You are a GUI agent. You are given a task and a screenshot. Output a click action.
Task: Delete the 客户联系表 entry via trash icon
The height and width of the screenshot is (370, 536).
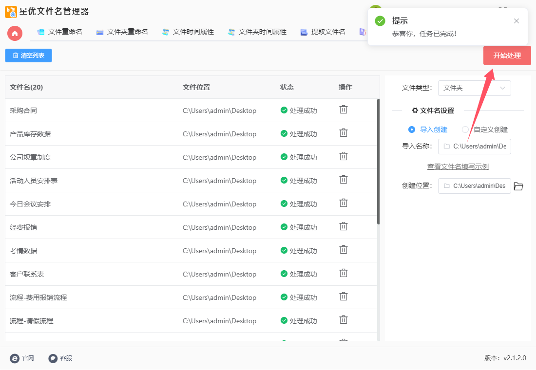pos(343,273)
